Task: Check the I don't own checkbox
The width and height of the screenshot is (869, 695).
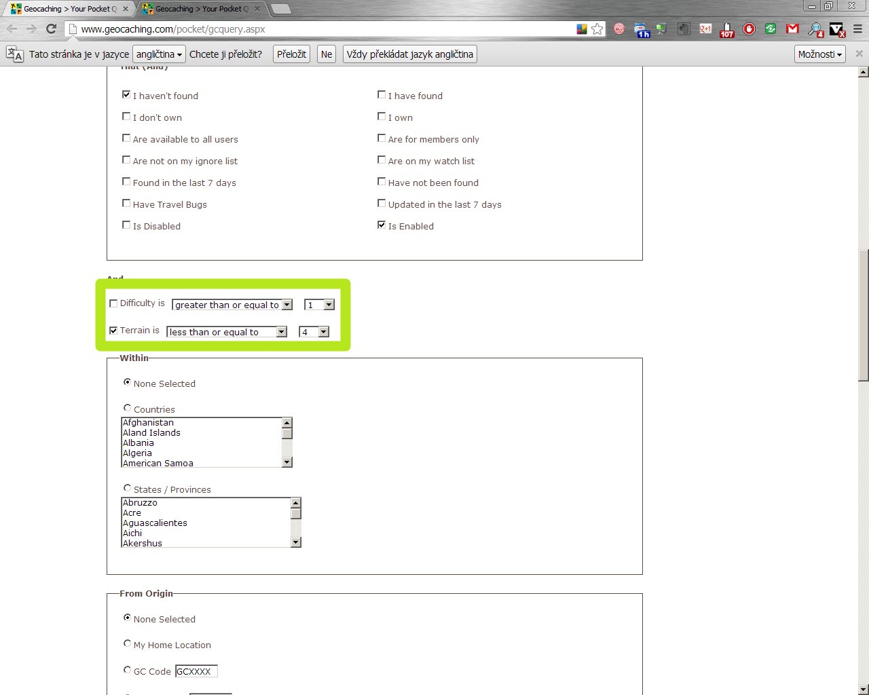Action: click(x=126, y=117)
